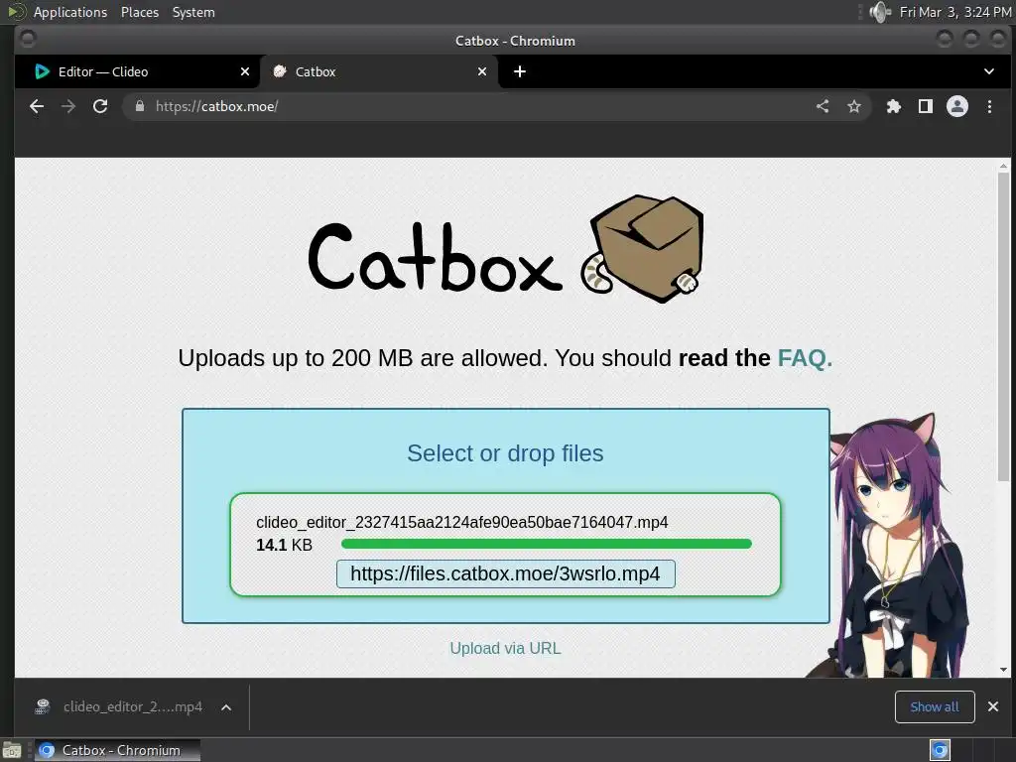Open Upload via URL link
1016x762 pixels.
[x=505, y=648]
